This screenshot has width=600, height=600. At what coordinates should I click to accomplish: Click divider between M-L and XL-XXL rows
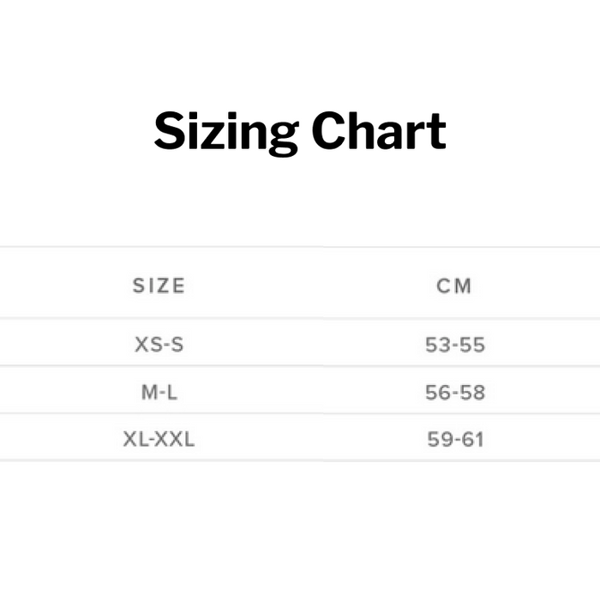point(300,414)
